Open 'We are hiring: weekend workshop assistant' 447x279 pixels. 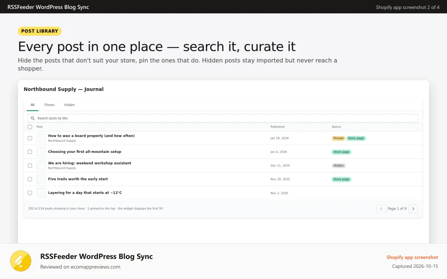click(90, 163)
